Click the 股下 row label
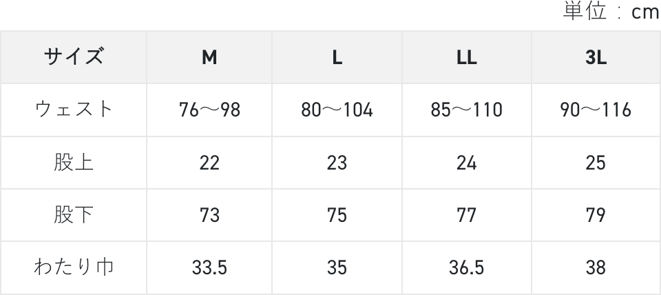The image size is (661, 295). pyautogui.click(x=74, y=215)
